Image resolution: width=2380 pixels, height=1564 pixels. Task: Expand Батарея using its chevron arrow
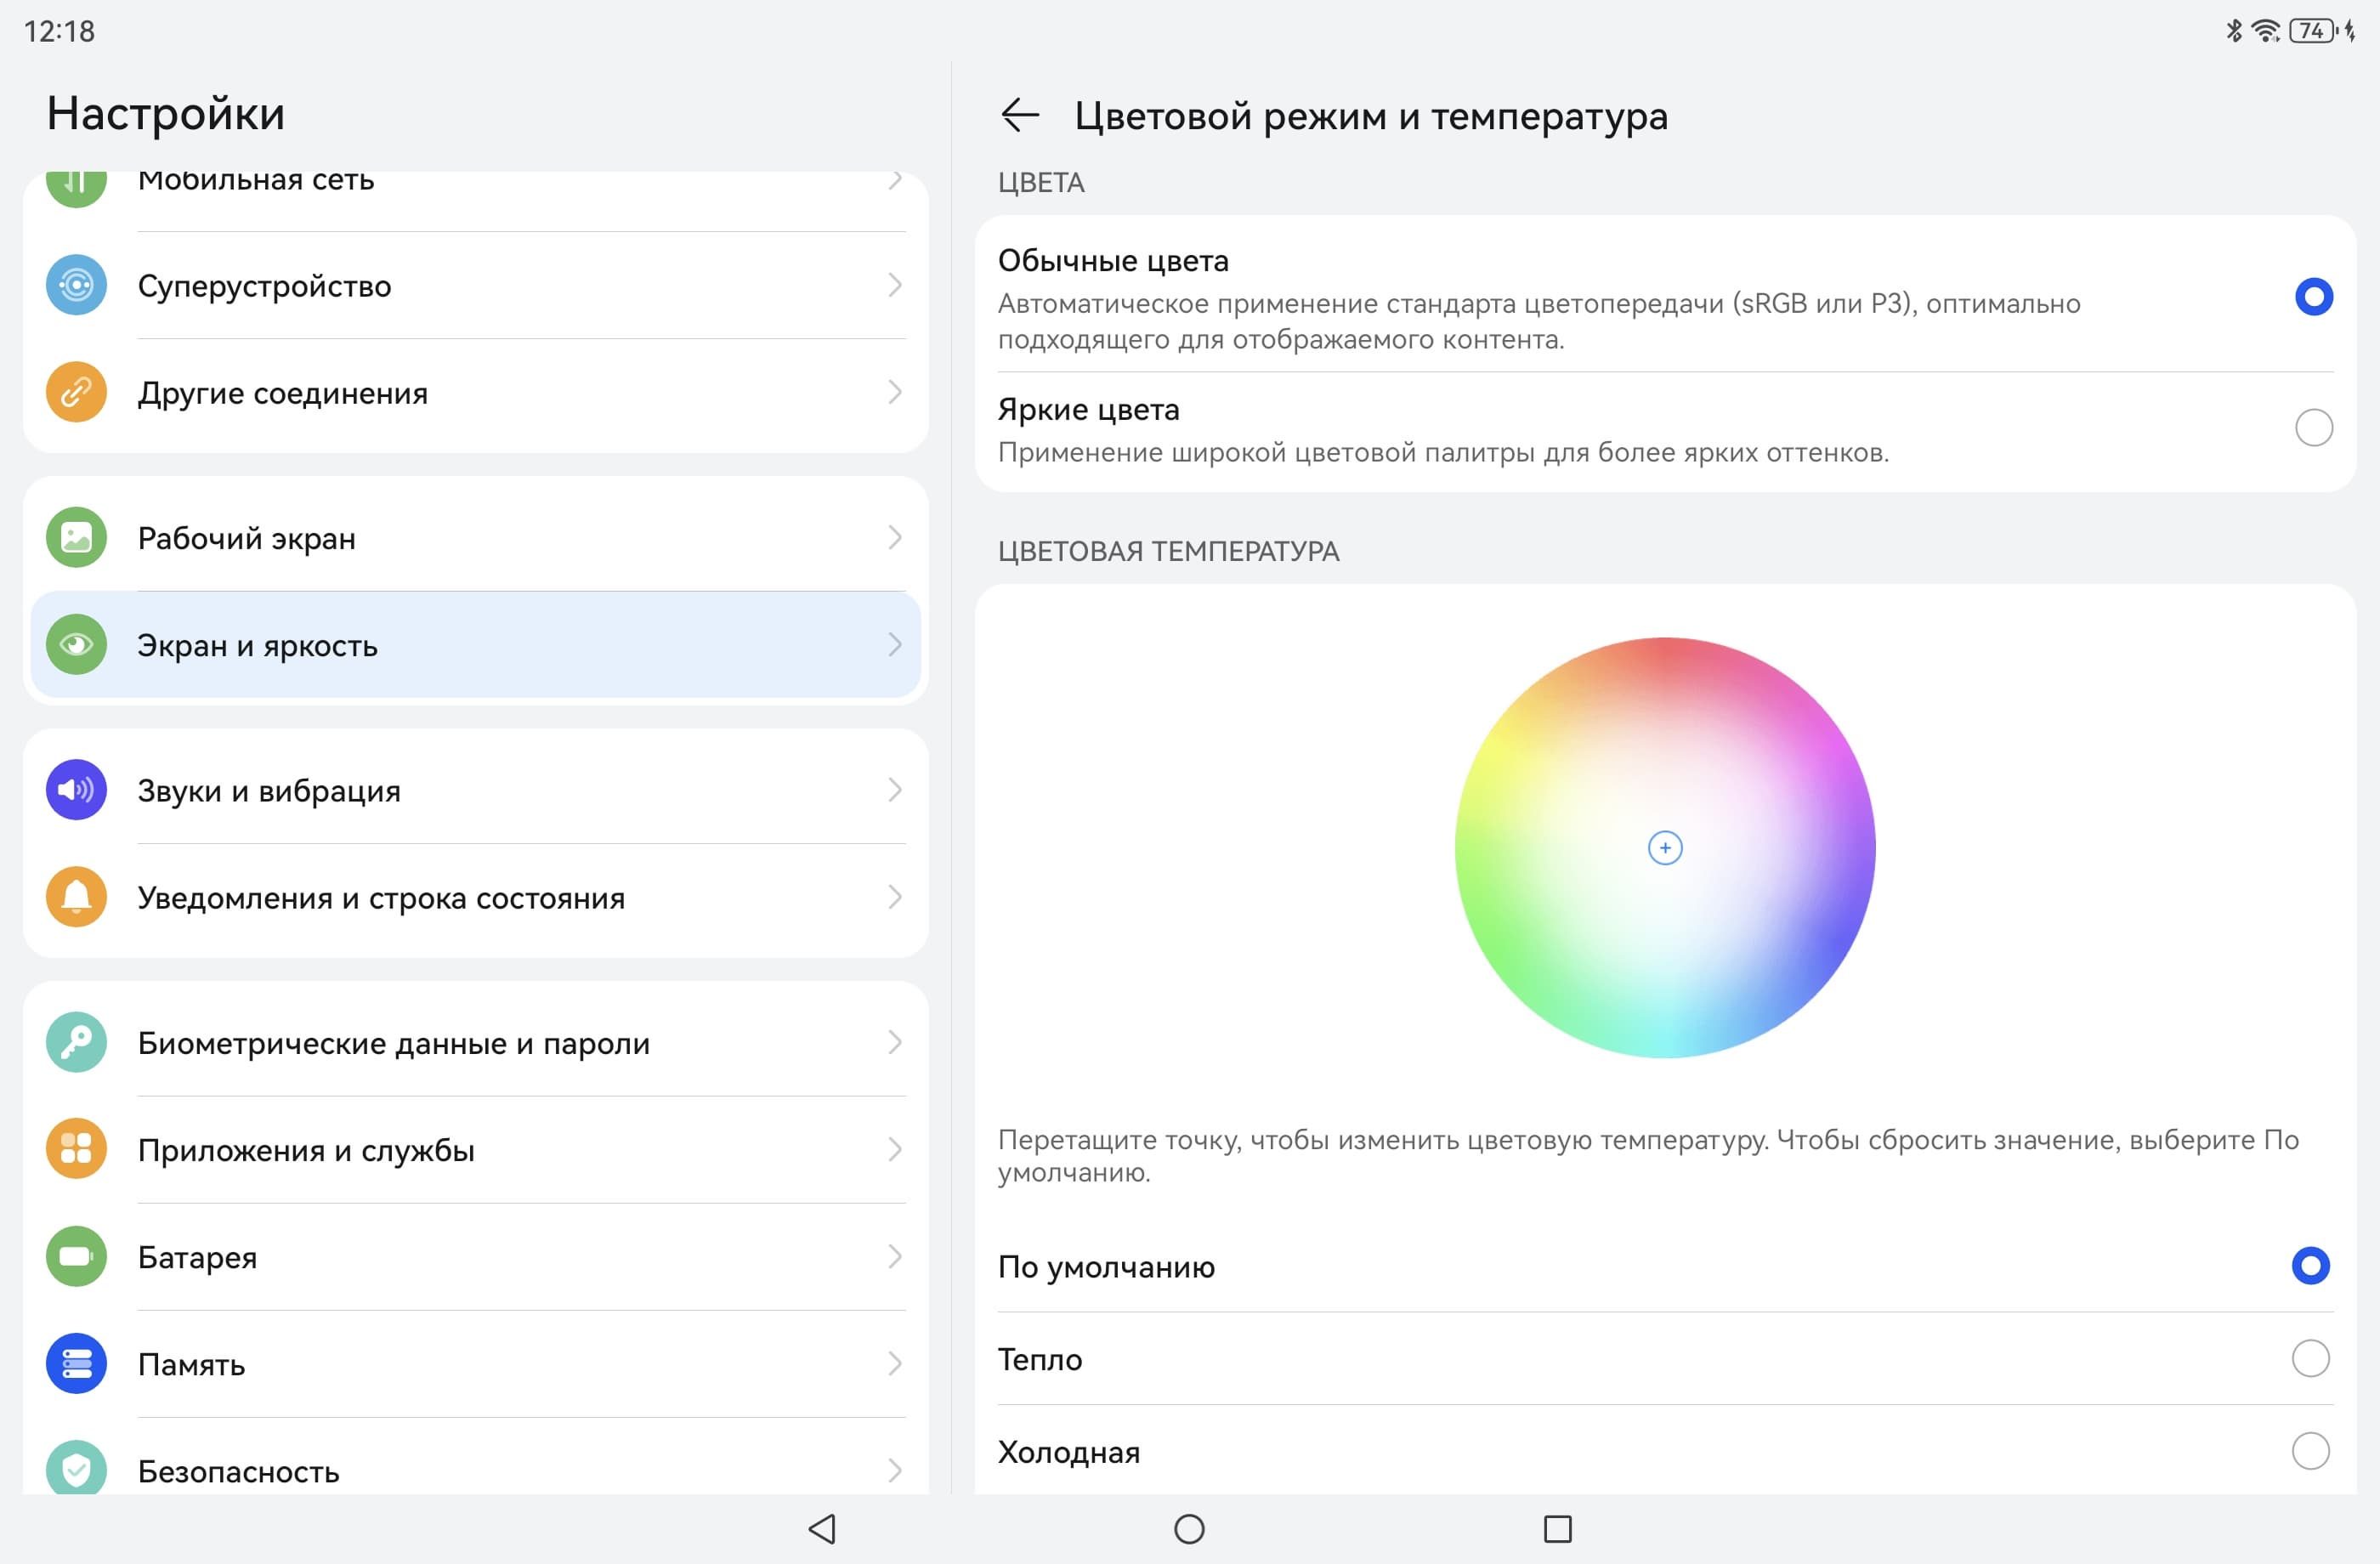pos(895,1256)
